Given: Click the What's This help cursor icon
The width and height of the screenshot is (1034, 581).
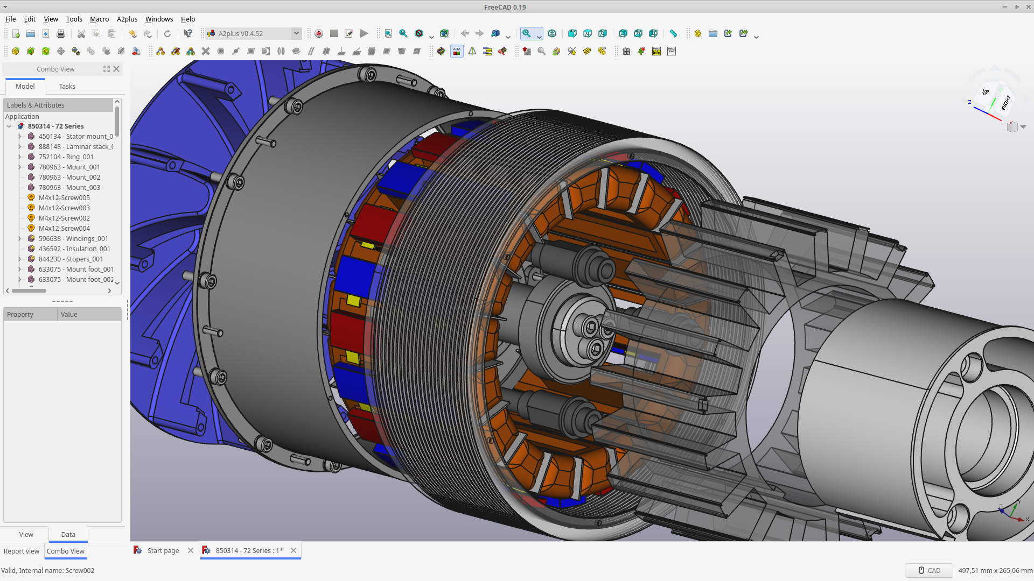Looking at the screenshot, I should pos(187,33).
